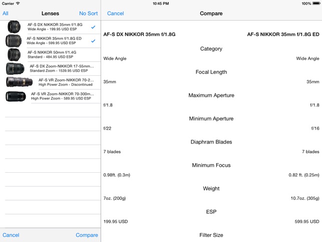Tap the Minimum Focus section heading
Image resolution: width=322 pixels, height=242 pixels.
211,165
